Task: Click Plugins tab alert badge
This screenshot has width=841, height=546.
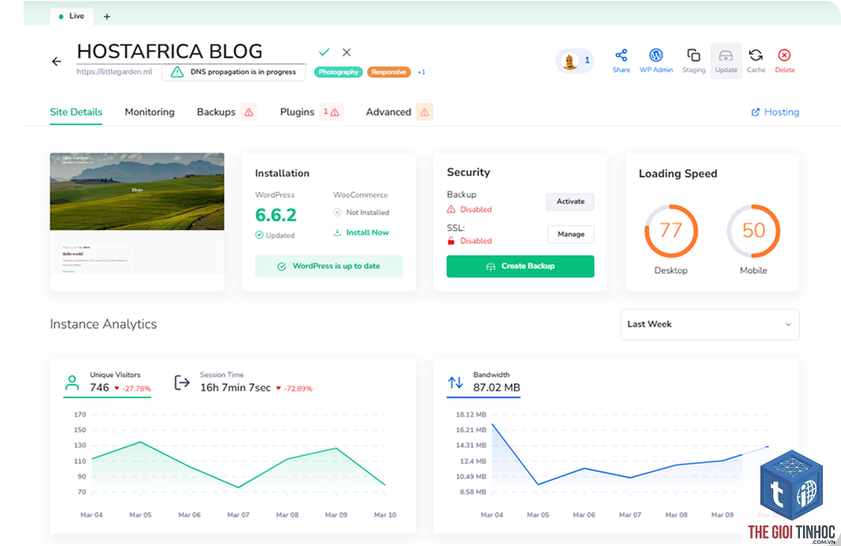Action: point(331,112)
